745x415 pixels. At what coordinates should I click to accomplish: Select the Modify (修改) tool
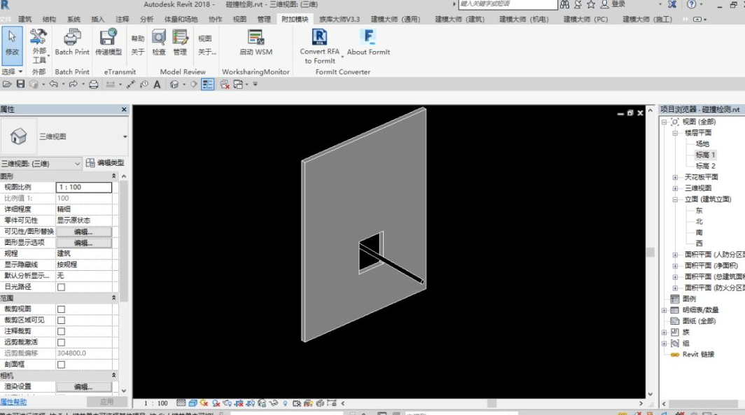tap(12, 45)
